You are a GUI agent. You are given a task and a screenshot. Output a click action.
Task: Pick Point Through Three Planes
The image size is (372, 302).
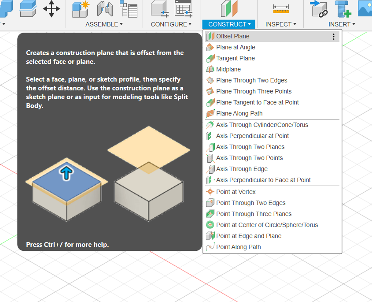(x=272, y=214)
